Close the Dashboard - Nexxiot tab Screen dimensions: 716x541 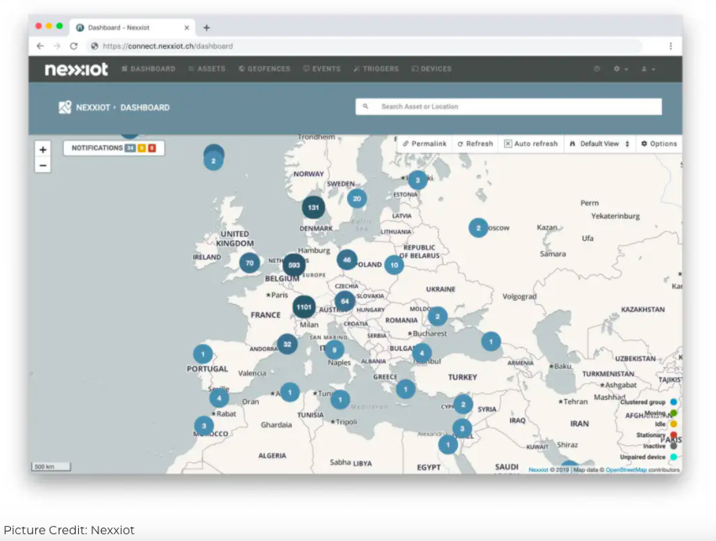pos(187,28)
